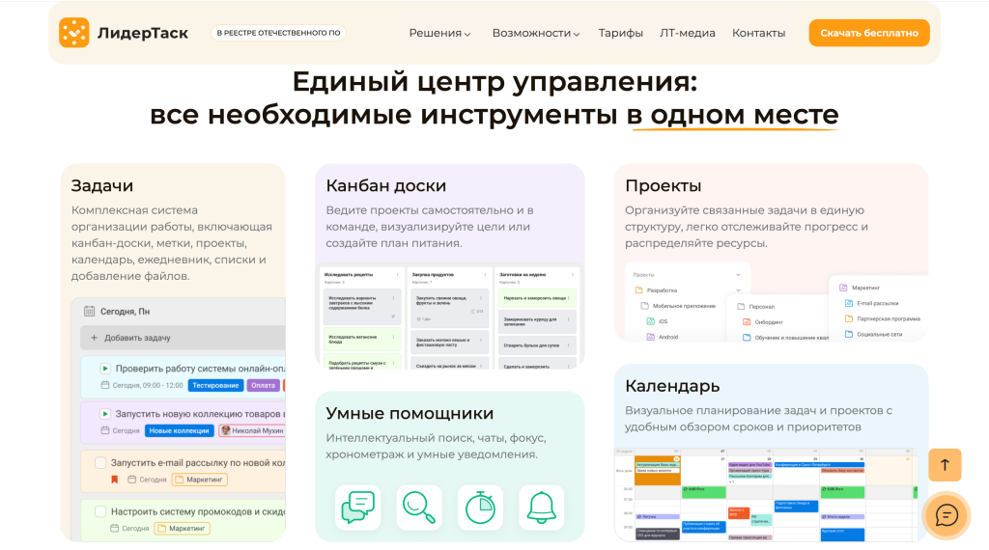Screen dimensions: 989x550
Task: Click the Умные помощники card heading
Action: (x=410, y=413)
